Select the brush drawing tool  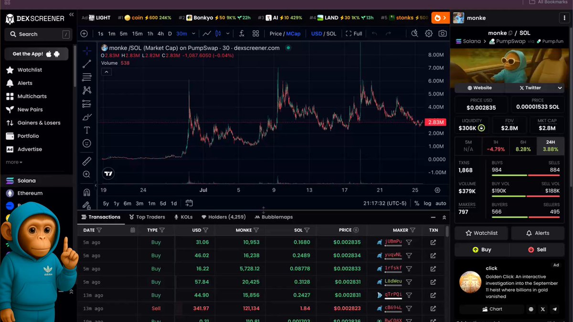(87, 117)
